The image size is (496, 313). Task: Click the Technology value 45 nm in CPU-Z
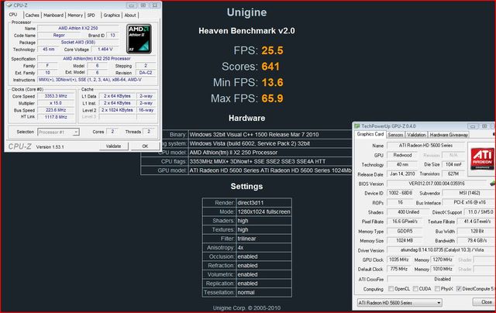click(48, 49)
